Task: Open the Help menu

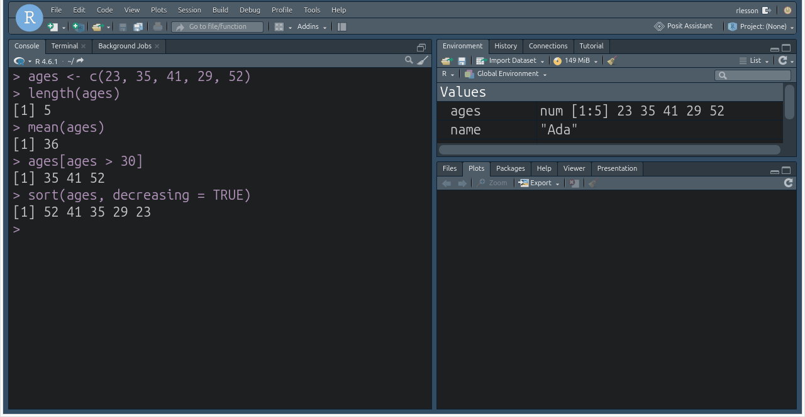Action: [338, 10]
